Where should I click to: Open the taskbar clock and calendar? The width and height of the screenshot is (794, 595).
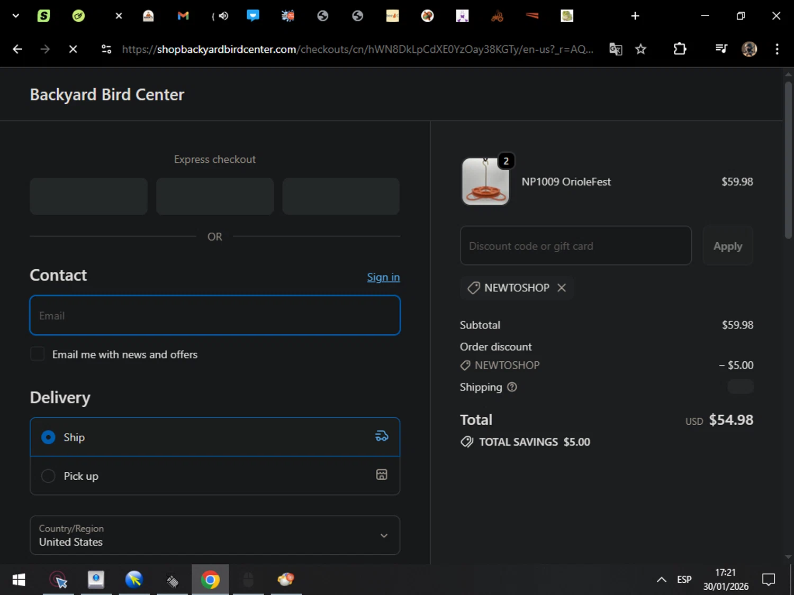tap(726, 580)
